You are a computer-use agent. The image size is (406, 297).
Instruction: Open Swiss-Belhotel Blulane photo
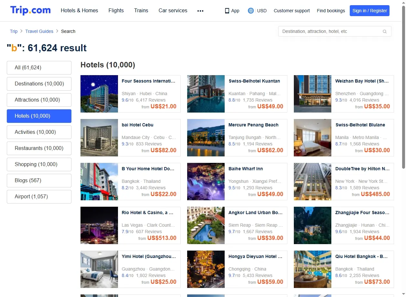point(313,138)
